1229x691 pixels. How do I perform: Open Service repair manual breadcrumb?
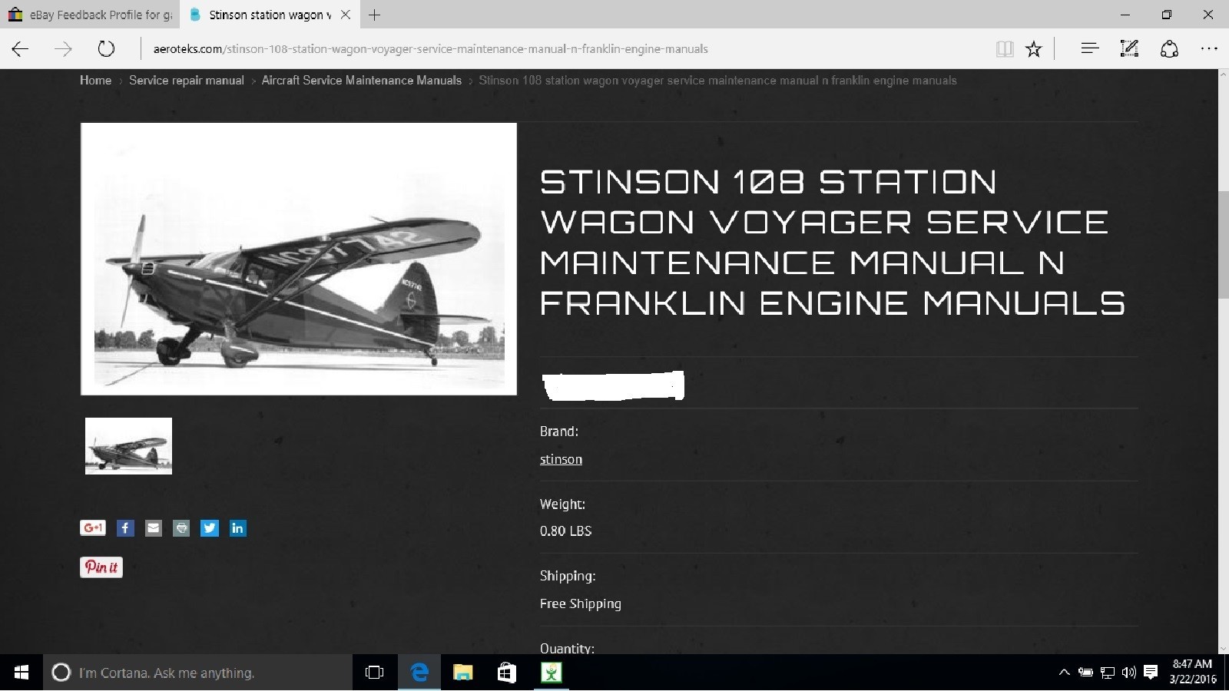187,81
